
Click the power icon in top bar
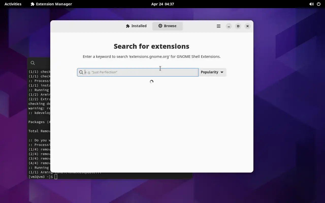coord(319,4)
